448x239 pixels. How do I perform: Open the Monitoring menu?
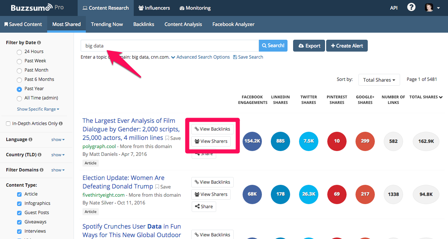(195, 8)
